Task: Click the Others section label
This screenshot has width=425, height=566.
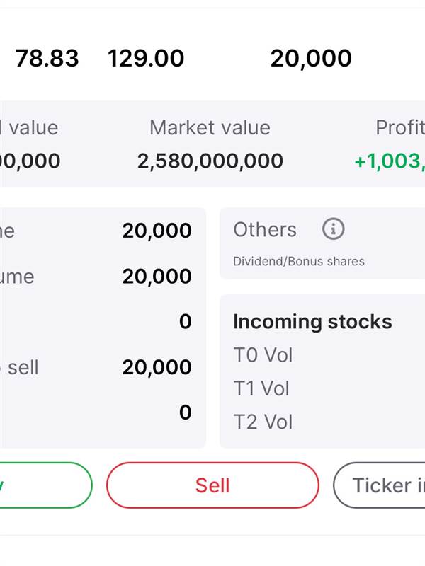Action: (x=265, y=229)
